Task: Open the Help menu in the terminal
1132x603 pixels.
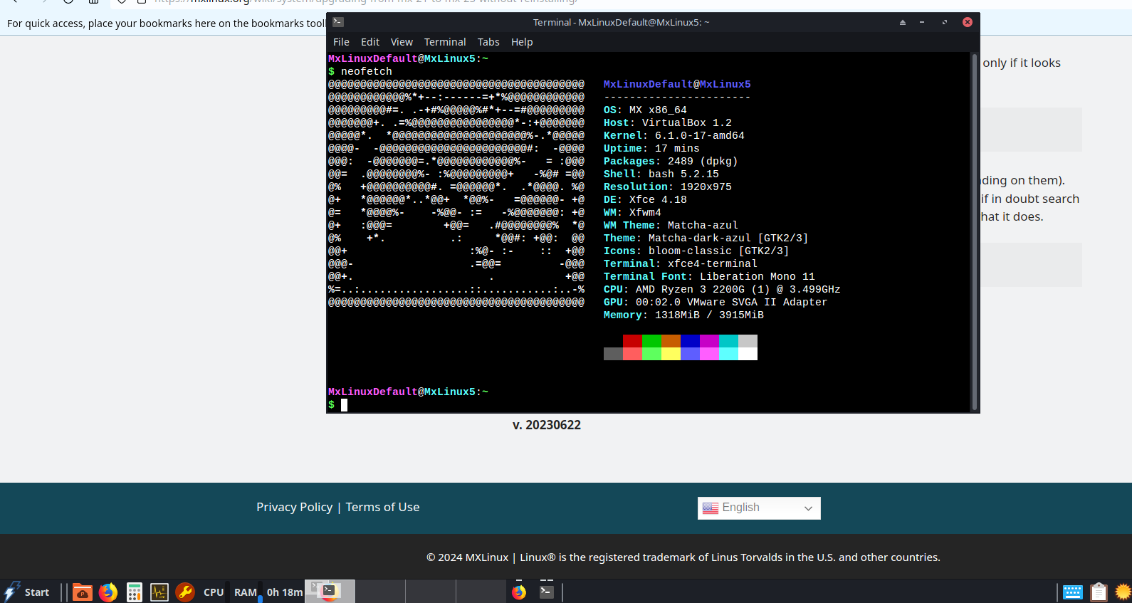Action: point(522,42)
